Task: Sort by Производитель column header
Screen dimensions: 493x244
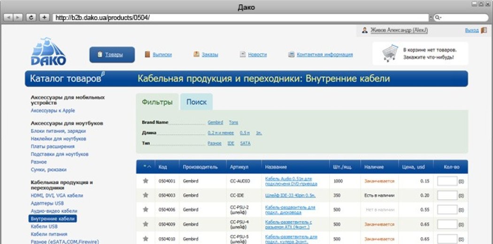Action: click(200, 167)
